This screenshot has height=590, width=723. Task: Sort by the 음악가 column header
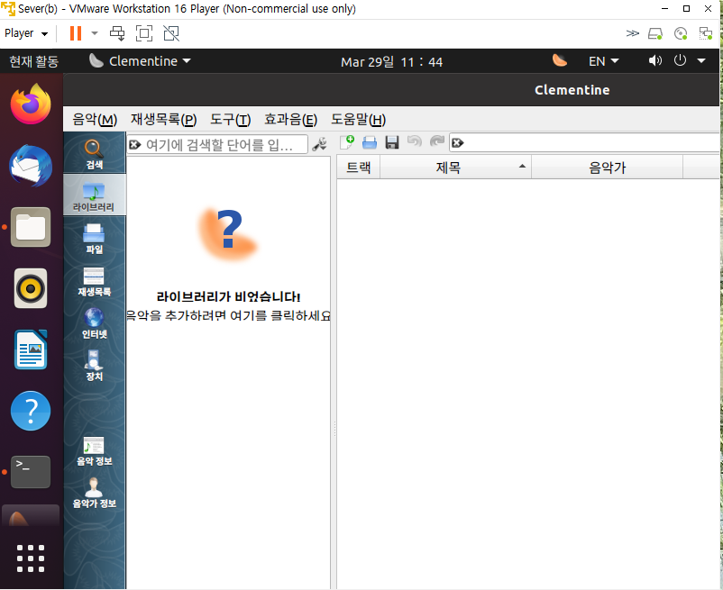pyautogui.click(x=607, y=168)
